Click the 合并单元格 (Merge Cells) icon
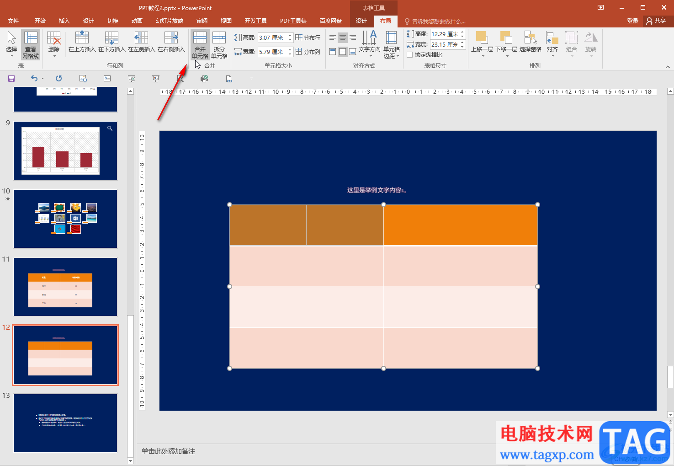 point(200,44)
